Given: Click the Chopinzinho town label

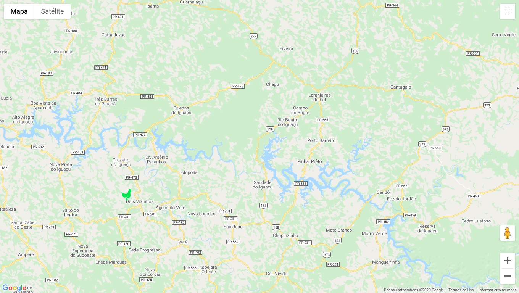Looking at the screenshot, I should [x=285, y=235].
